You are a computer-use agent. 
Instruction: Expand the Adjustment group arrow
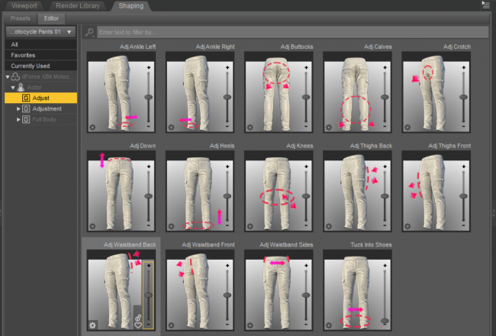19,109
